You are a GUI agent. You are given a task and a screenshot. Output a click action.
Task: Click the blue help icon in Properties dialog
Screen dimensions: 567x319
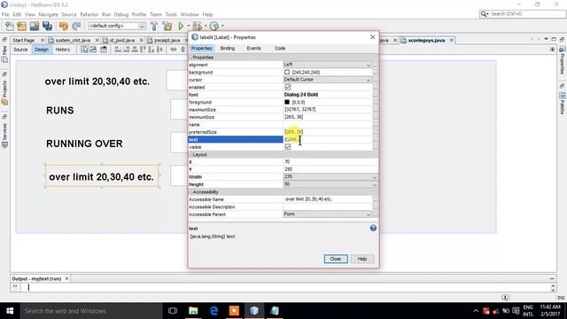pyautogui.click(x=373, y=228)
